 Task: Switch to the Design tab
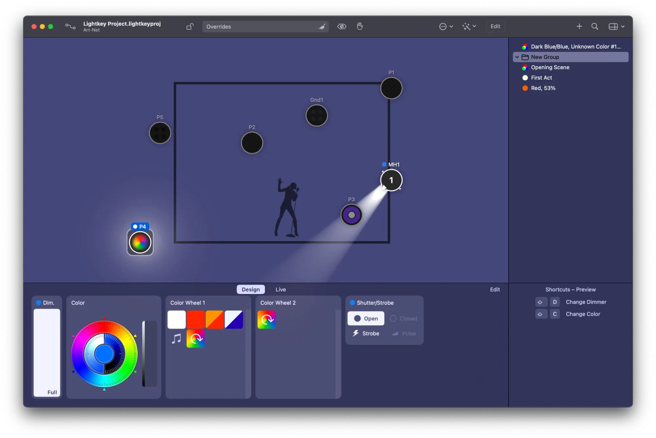pyautogui.click(x=251, y=289)
